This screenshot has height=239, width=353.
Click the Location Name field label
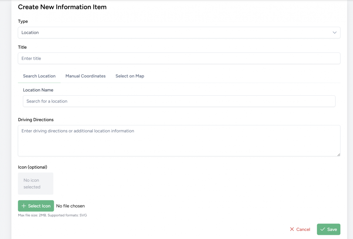tap(38, 90)
